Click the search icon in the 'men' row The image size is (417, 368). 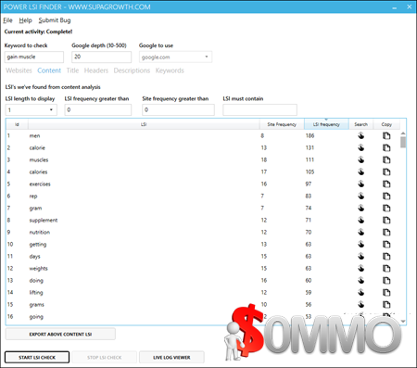coord(360,135)
